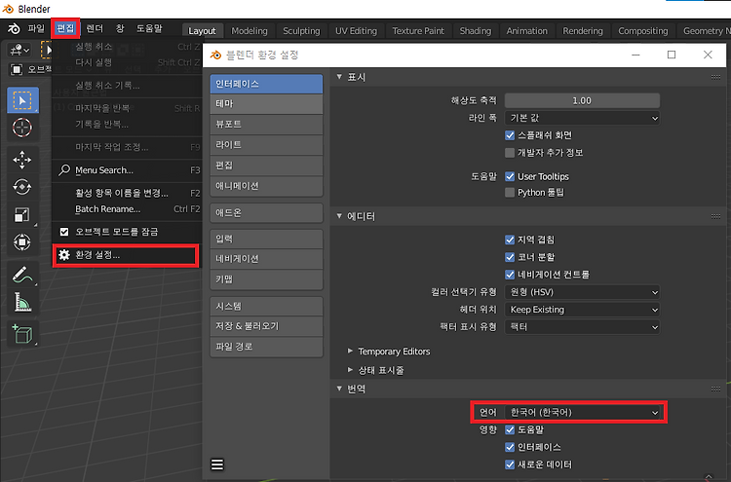
Task: Open the 언어 language dropdown
Action: pyautogui.click(x=582, y=412)
